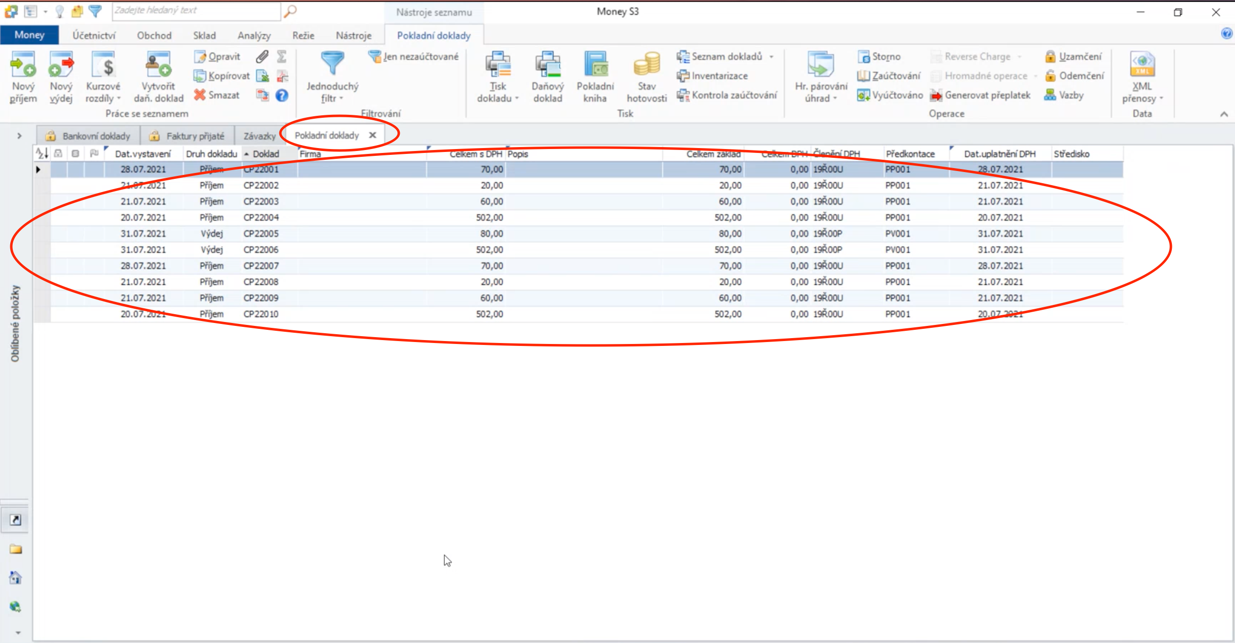Open the Nástroje ribbon tab

point(353,35)
